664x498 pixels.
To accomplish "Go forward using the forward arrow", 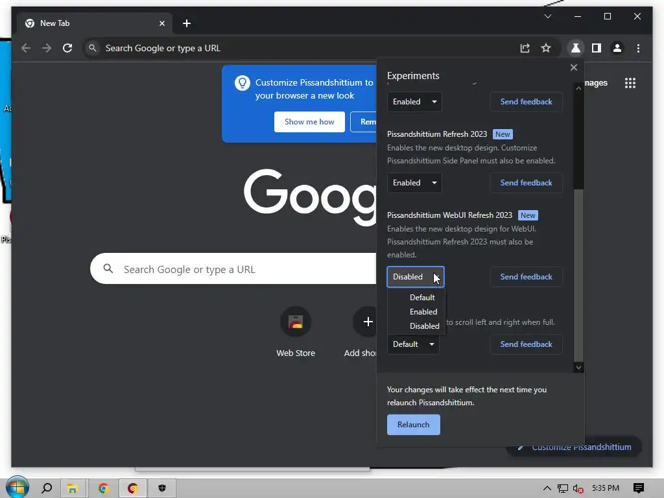I will [x=47, y=48].
